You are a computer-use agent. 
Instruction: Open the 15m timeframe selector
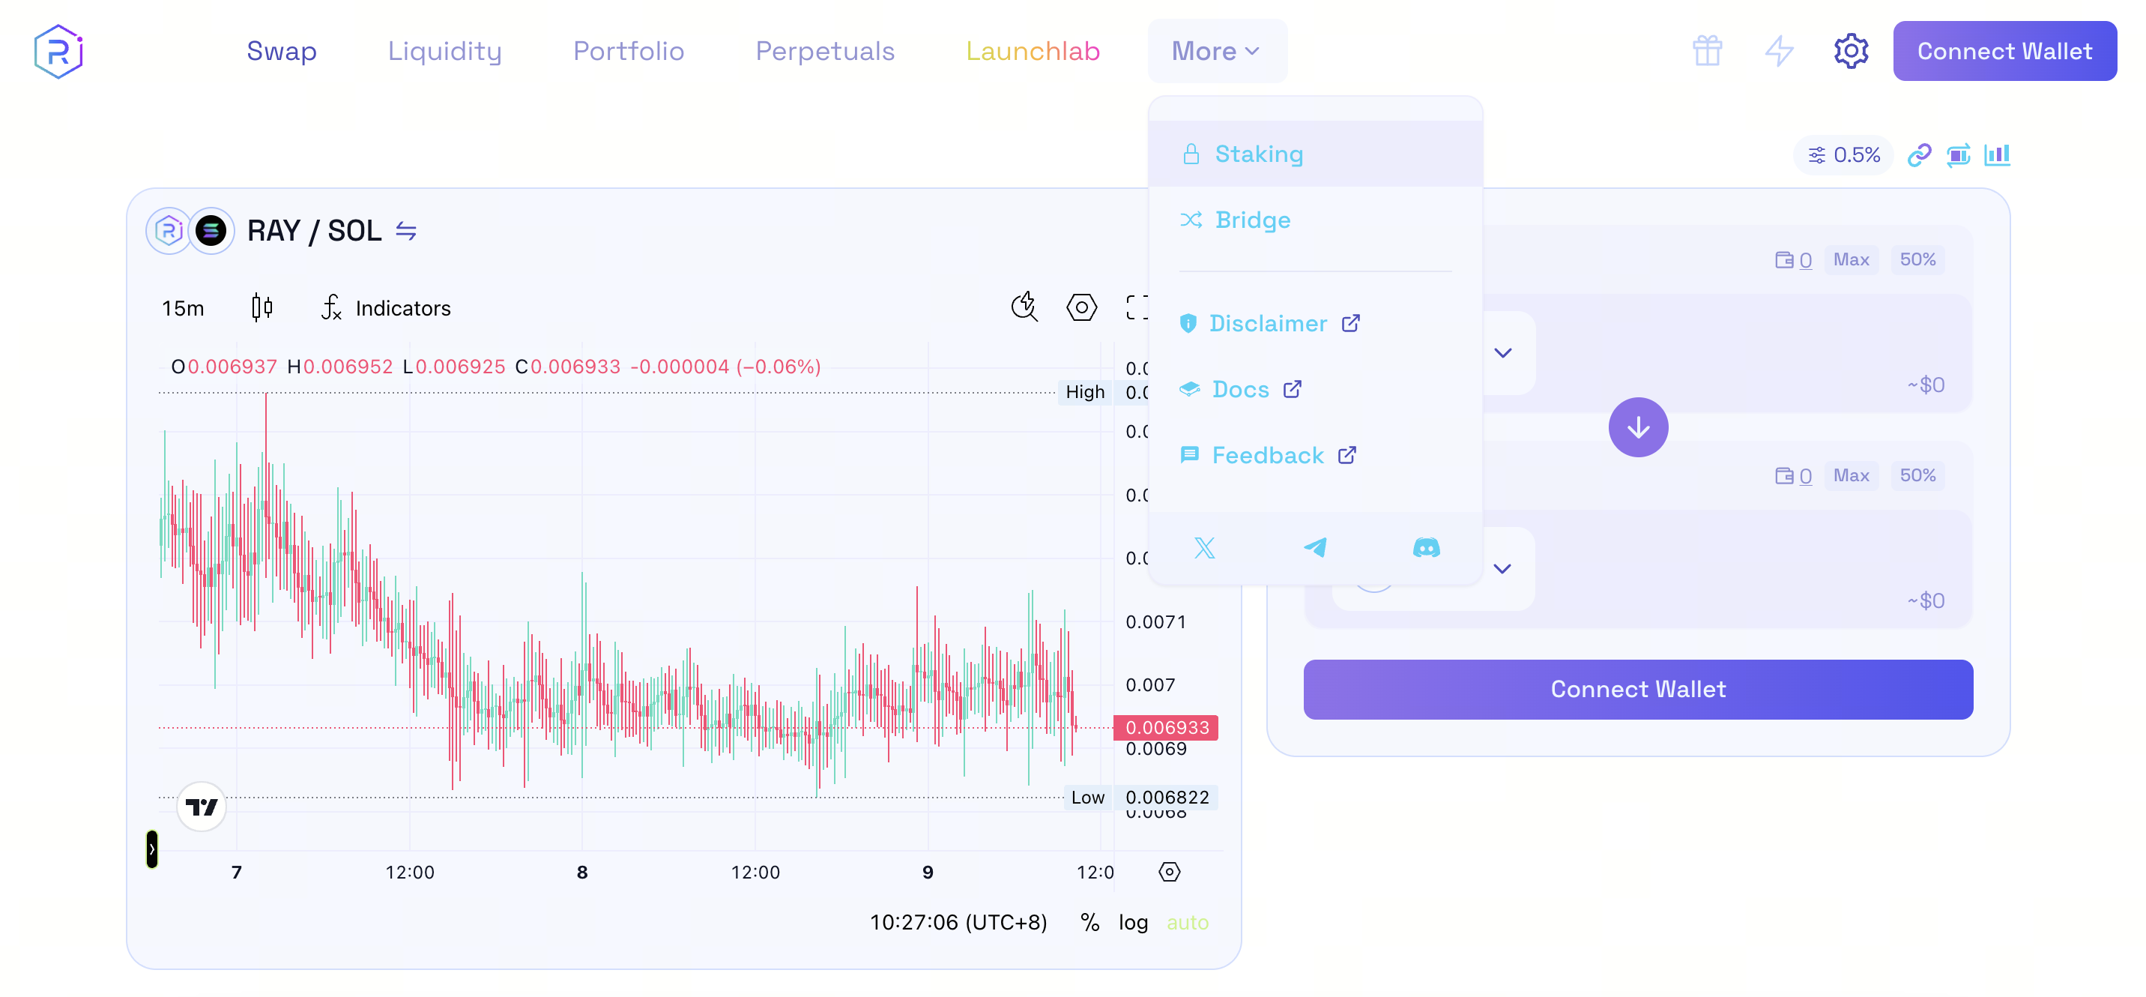182,308
